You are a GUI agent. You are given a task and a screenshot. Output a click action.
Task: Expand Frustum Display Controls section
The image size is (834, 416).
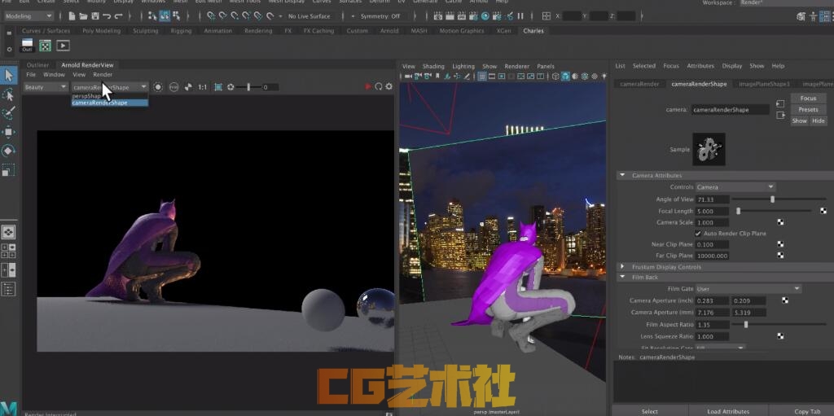622,267
